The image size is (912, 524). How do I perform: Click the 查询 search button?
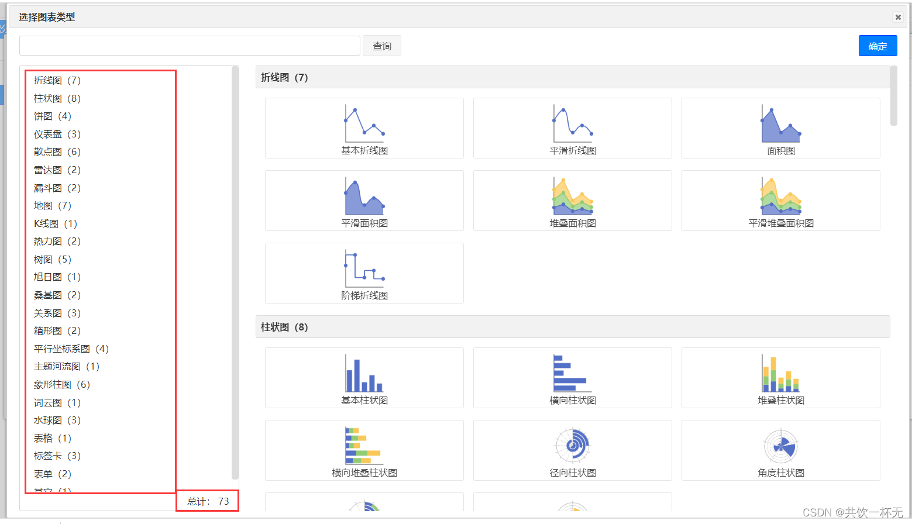(x=382, y=46)
